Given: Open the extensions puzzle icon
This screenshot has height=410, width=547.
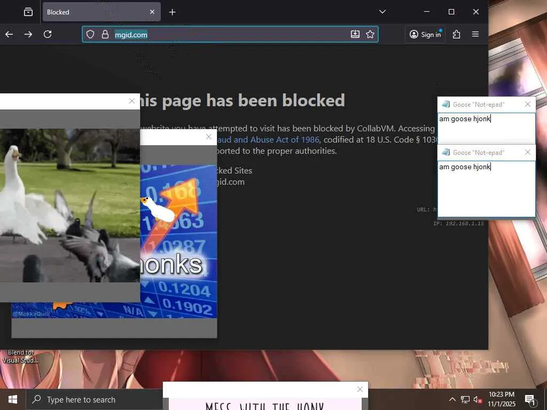Looking at the screenshot, I should pyautogui.click(x=456, y=34).
